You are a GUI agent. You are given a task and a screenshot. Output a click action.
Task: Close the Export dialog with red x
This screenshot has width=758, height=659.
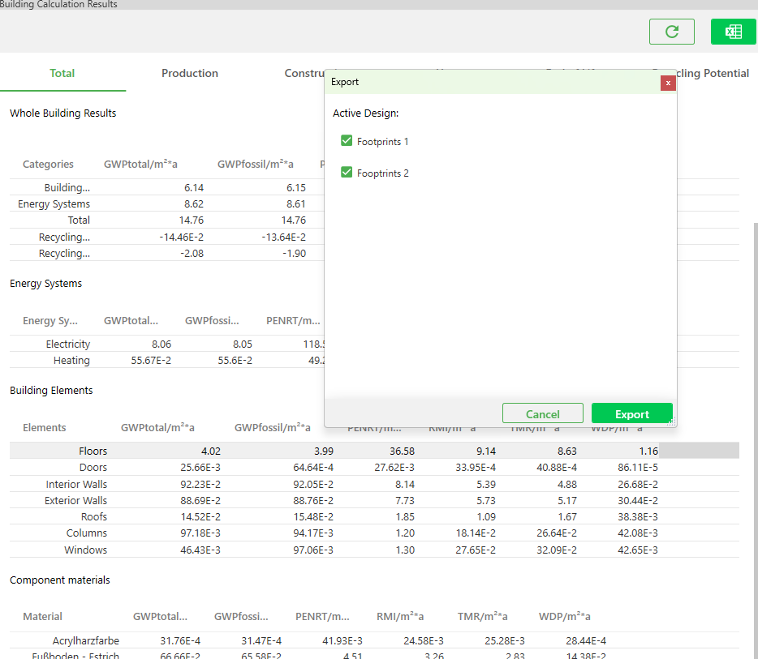click(667, 83)
